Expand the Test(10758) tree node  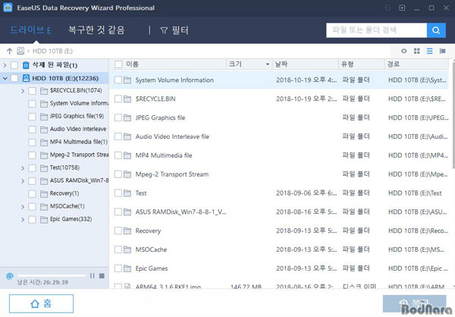click(23, 168)
